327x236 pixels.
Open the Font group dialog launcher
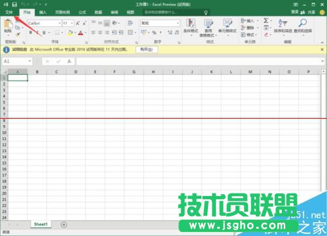coord(86,43)
